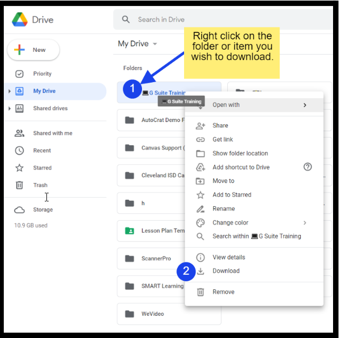Click the Recent clock sidebar icon
Image resolution: width=339 pixels, height=338 pixels.
tap(19, 151)
